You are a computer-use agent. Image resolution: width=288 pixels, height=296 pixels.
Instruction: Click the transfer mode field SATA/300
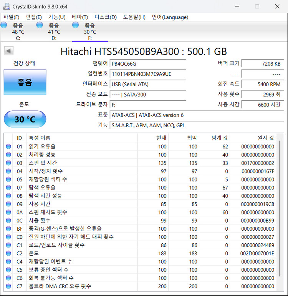(148, 95)
